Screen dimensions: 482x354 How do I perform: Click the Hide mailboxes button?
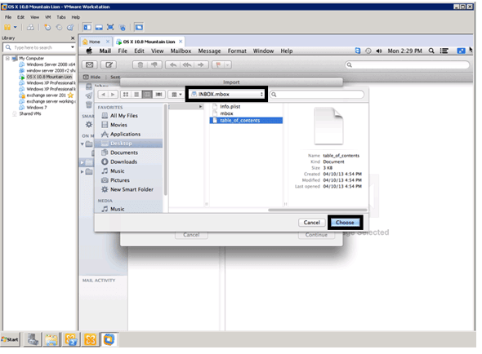coord(92,77)
